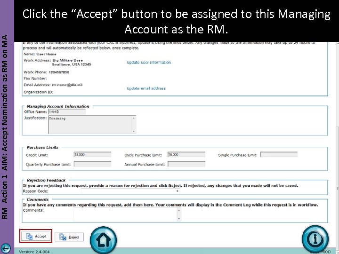Click the back arrow icon
This screenshot has height=254, width=339.
(x=6, y=248)
